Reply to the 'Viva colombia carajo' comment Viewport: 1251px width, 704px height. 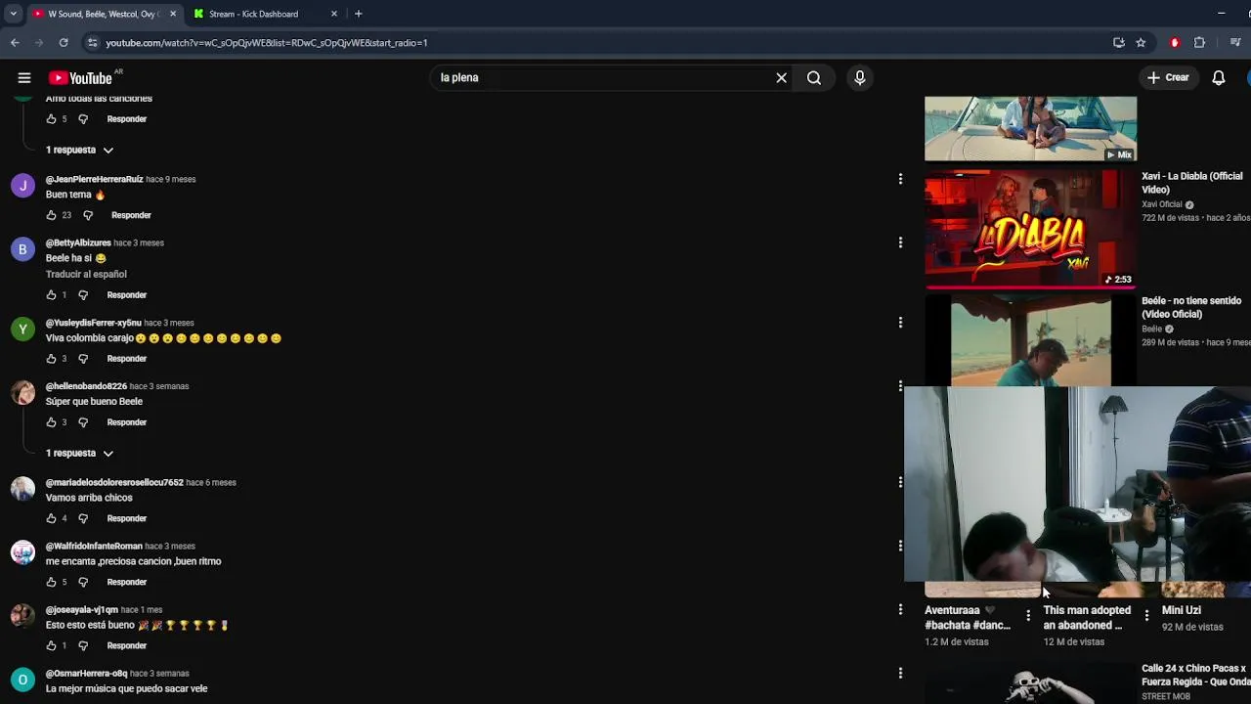click(x=127, y=359)
